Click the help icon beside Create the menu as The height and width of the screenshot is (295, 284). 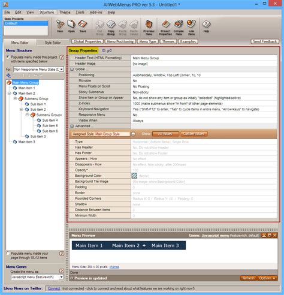pyautogui.click(x=62, y=271)
